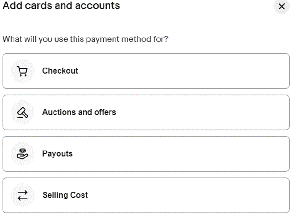Click the hand holding coins icon
The width and height of the screenshot is (293, 219).
click(x=22, y=154)
